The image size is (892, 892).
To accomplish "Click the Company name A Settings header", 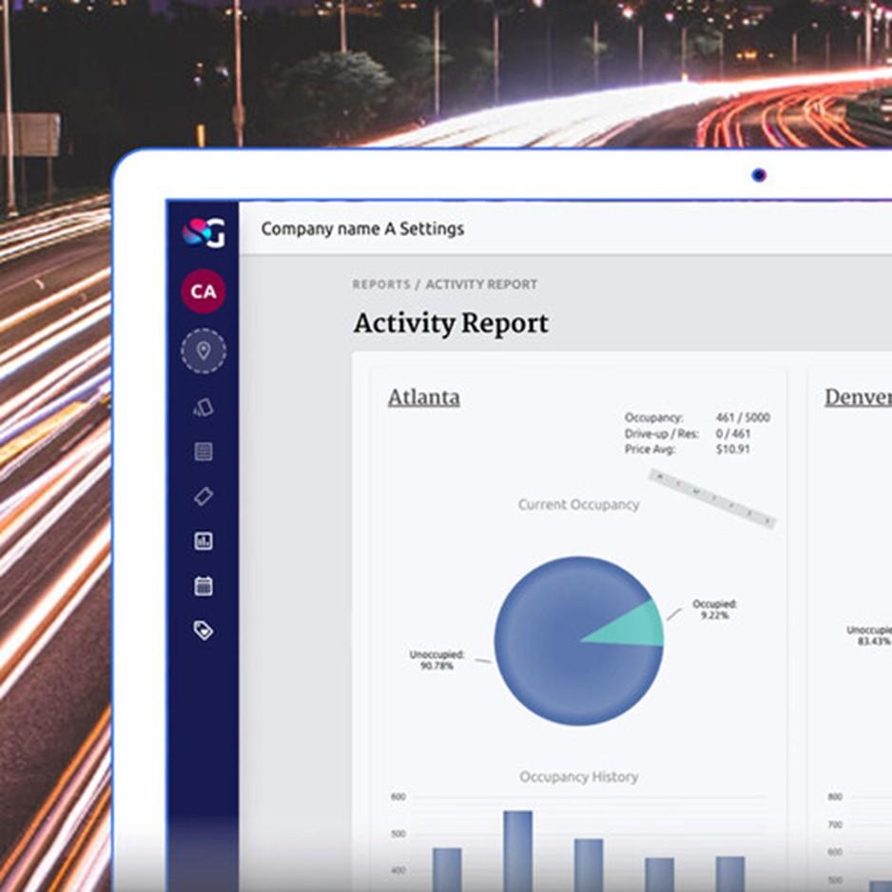I will coord(363,228).
